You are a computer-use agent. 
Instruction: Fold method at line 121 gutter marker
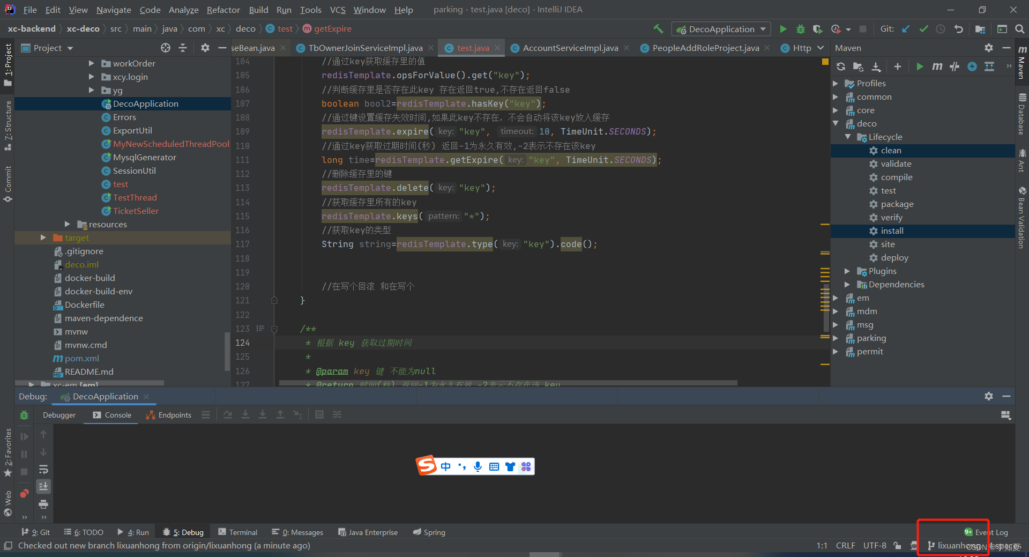274,300
